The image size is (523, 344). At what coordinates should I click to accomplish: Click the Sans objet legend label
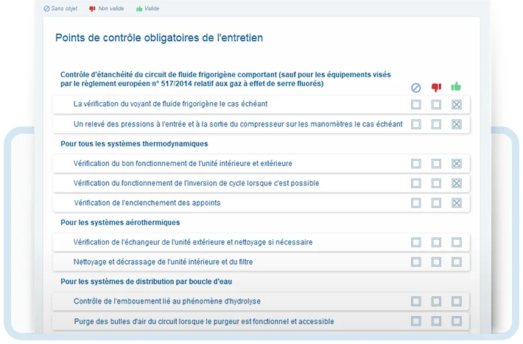pos(64,9)
